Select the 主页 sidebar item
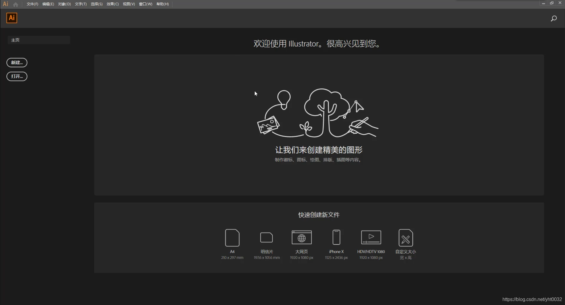Image resolution: width=565 pixels, height=305 pixels. [x=39, y=40]
